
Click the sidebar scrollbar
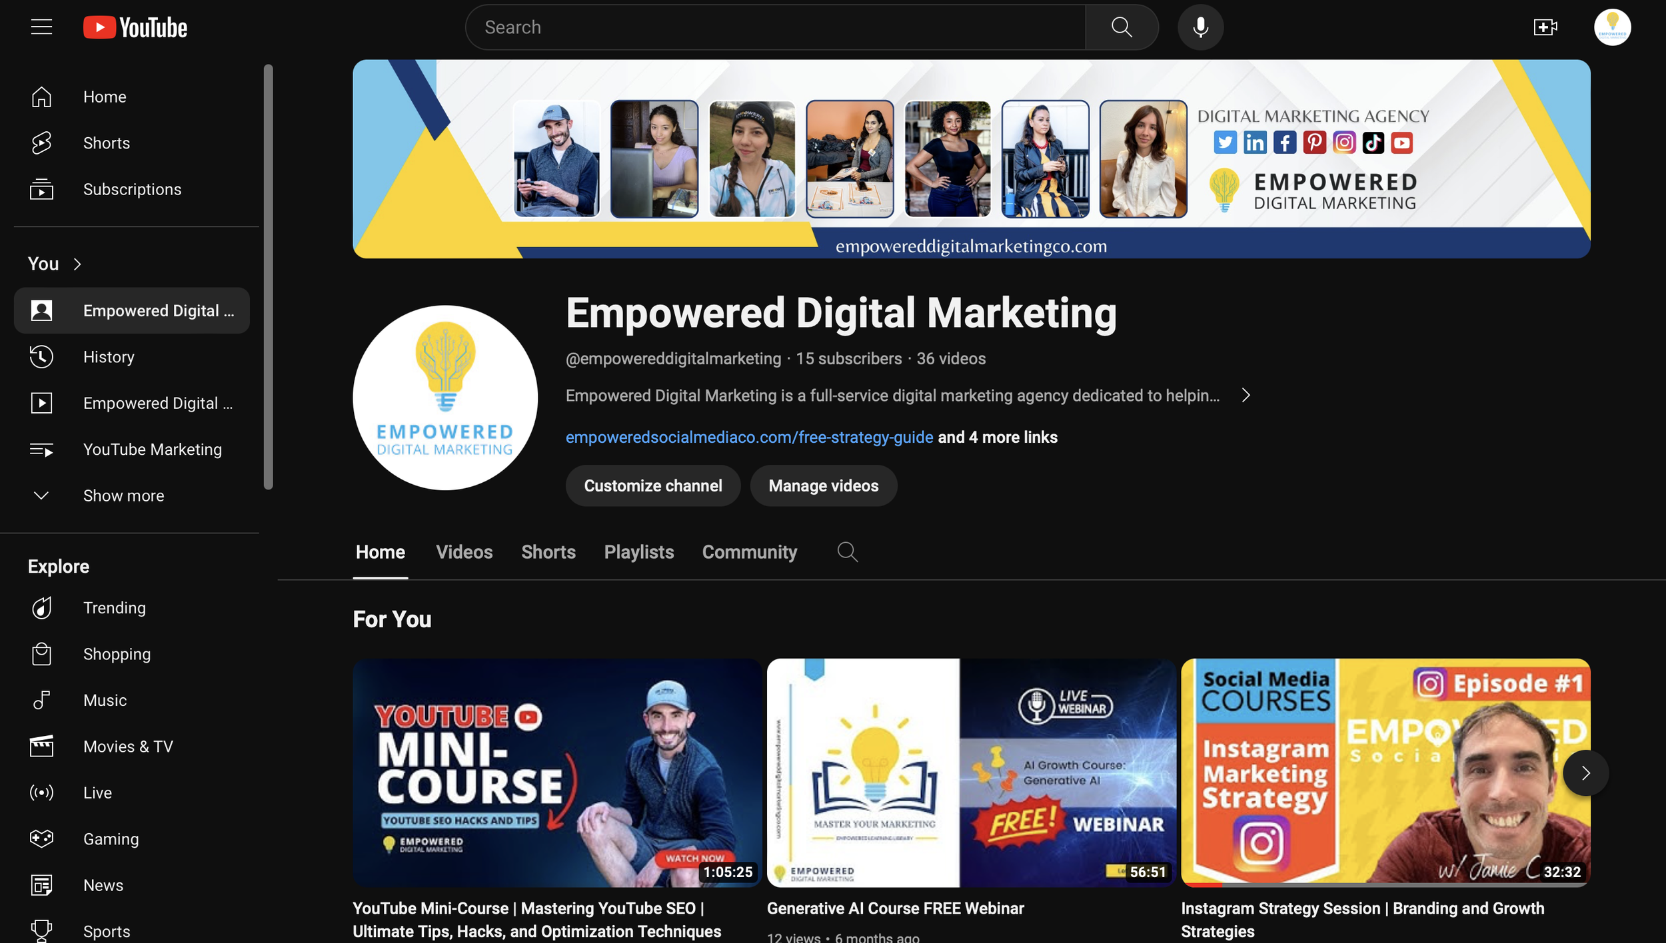268,277
